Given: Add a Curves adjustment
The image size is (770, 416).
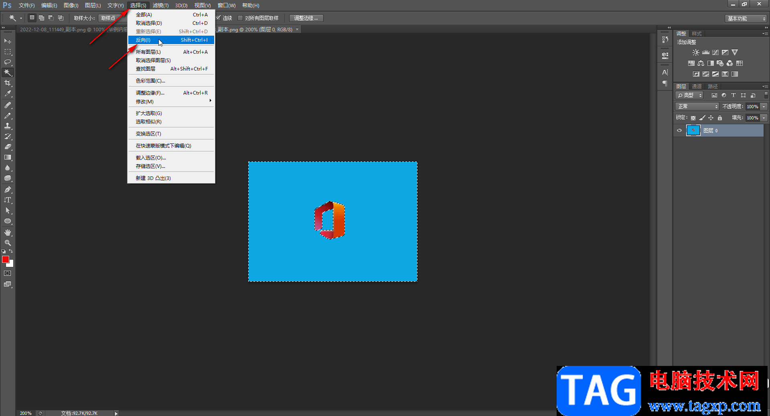Looking at the screenshot, I should [715, 53].
